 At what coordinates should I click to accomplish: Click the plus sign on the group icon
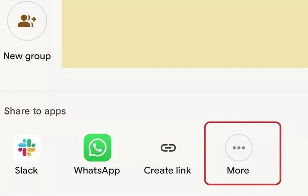(x=34, y=19)
